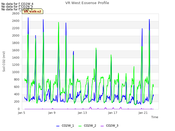Click the green CO2W_2 legend color marker
The image size is (175, 131).
tap(80, 126)
